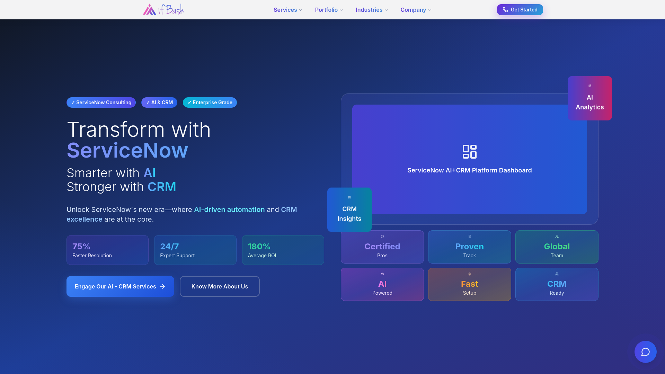Screen dimensions: 665x374
Task: Open the chat bubble widget
Action: coord(645,352)
